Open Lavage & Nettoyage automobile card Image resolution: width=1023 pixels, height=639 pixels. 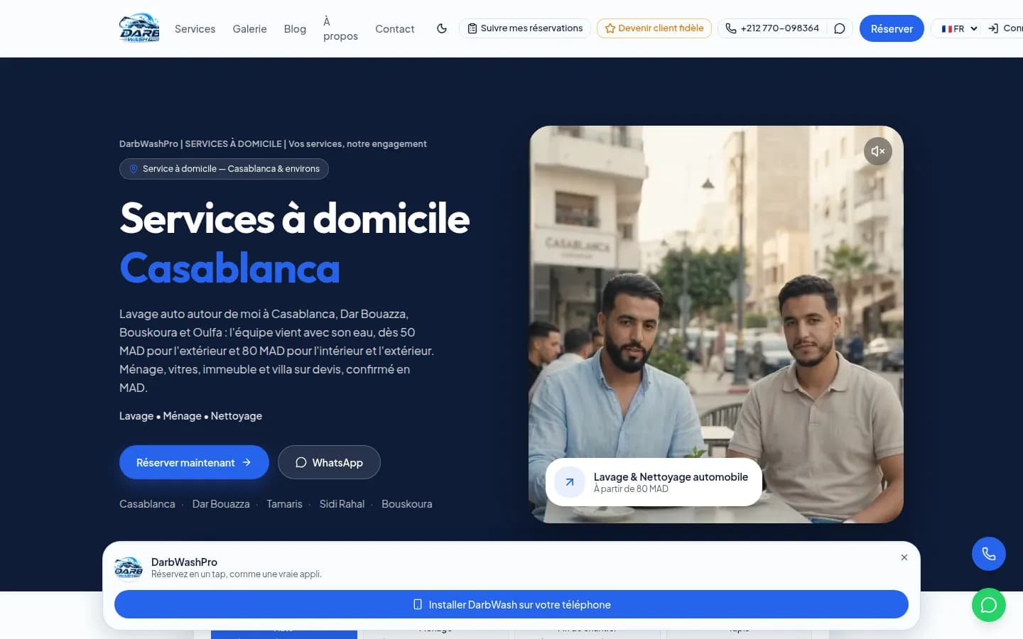(x=654, y=482)
